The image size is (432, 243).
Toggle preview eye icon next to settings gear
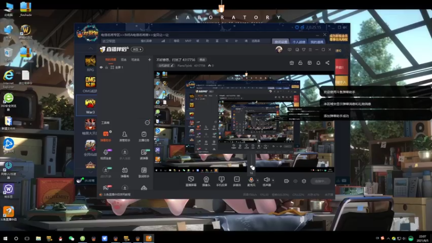[295, 181]
